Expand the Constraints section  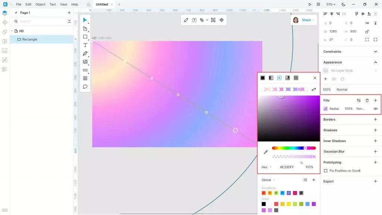[375, 51]
